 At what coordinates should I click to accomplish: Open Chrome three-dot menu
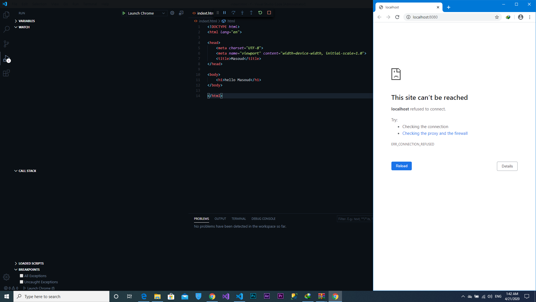530,17
